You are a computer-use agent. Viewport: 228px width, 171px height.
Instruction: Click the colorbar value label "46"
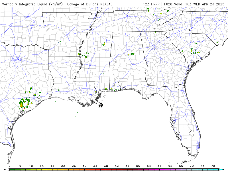127,166
